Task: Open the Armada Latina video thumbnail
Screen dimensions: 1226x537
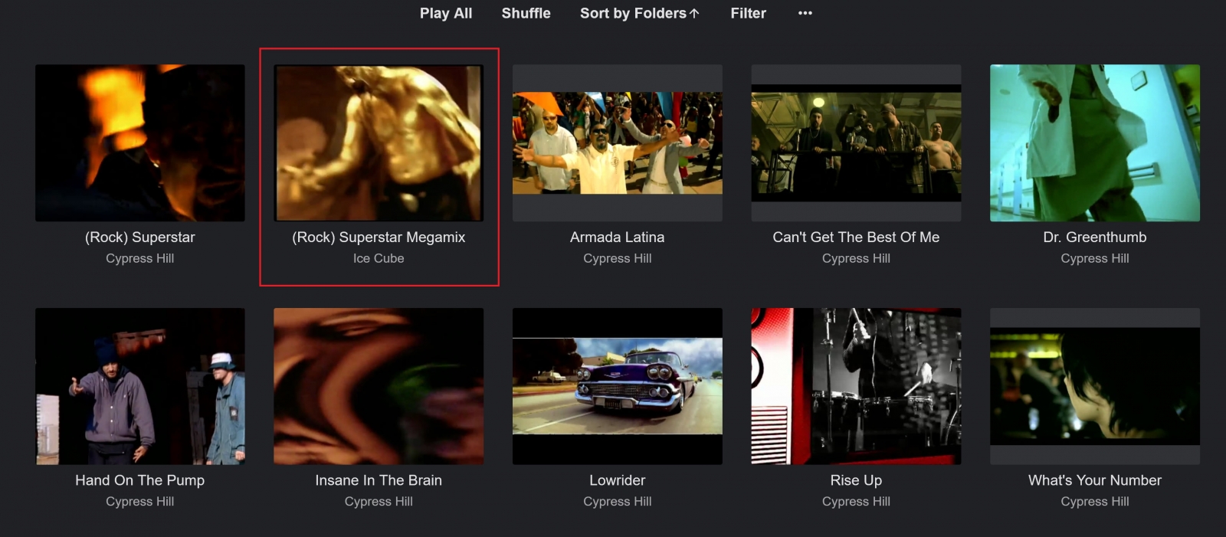Action: [x=618, y=143]
